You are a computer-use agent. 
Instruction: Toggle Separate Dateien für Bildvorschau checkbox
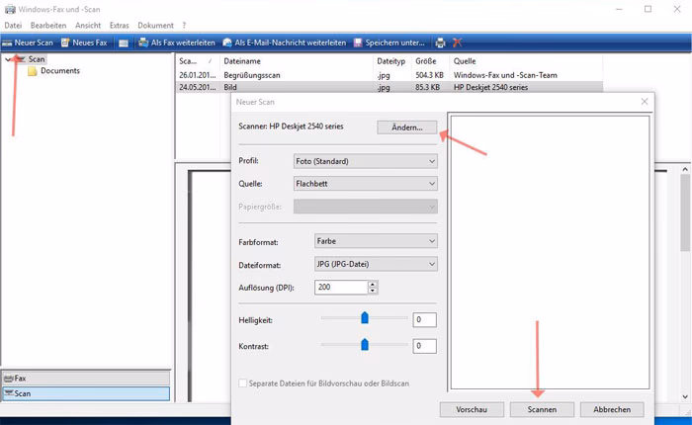pos(243,383)
